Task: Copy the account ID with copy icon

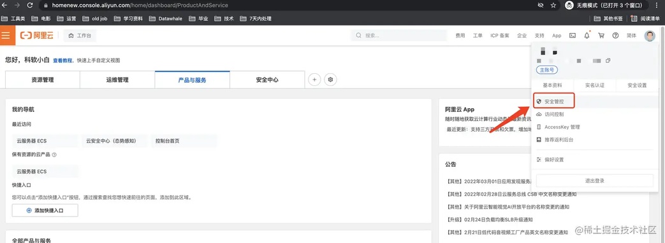Action: 608,61
